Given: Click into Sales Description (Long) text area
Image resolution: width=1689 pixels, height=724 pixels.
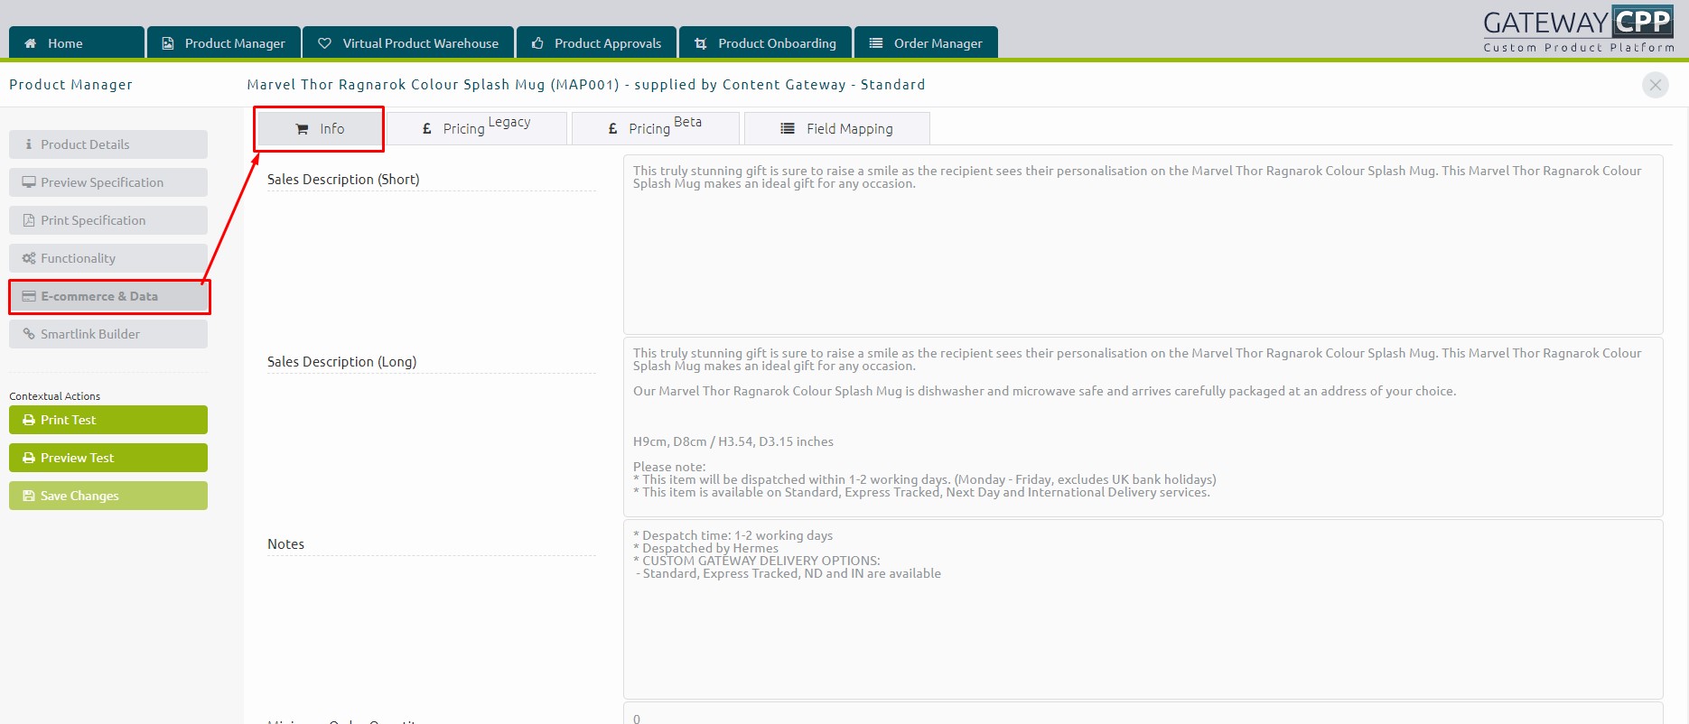Looking at the screenshot, I should tap(1143, 427).
